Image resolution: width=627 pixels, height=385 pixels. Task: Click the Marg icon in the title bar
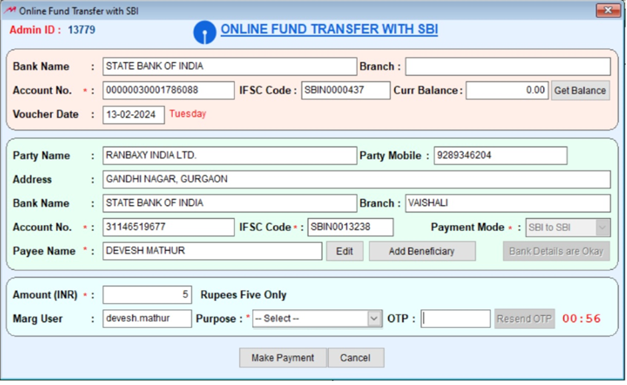(9, 11)
